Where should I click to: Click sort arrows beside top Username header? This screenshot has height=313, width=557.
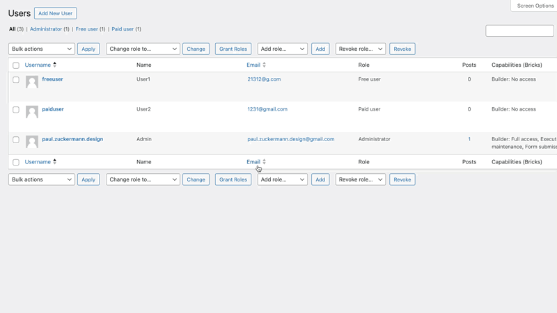(x=55, y=65)
